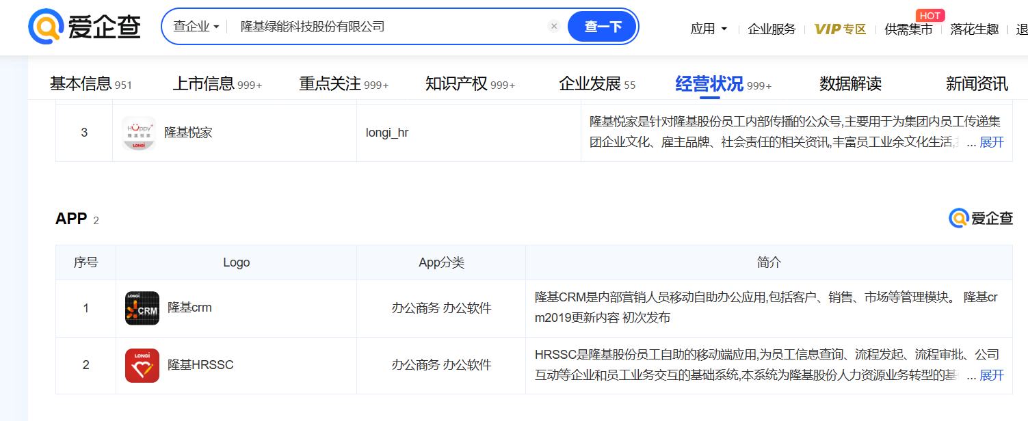Expand the 隆基悦家 description with 展开
Screen dimensions: 1028x421
tap(992, 142)
